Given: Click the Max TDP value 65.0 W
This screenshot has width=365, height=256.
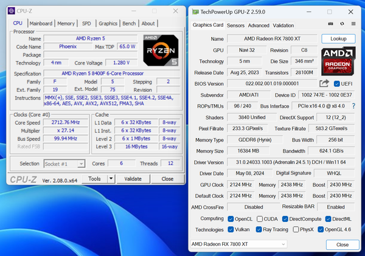Looking at the screenshot, I should point(127,47).
